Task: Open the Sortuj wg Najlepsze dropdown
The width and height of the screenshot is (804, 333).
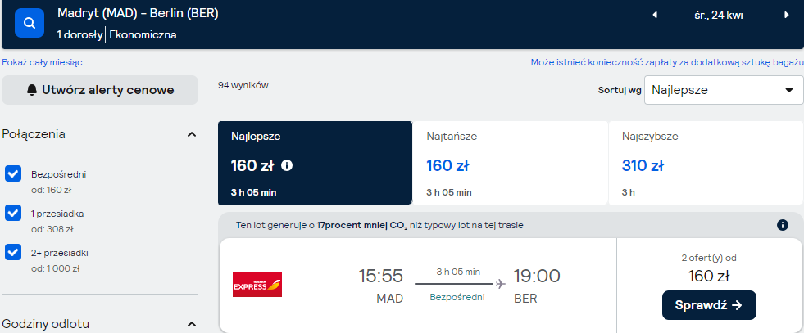Action: click(724, 90)
